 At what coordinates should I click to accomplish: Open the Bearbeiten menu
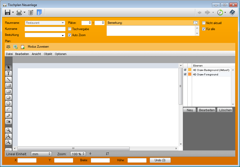(x=22, y=54)
